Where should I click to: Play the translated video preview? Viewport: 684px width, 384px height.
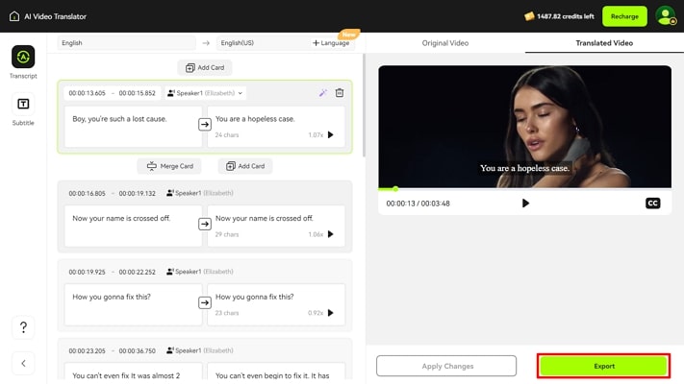point(525,204)
